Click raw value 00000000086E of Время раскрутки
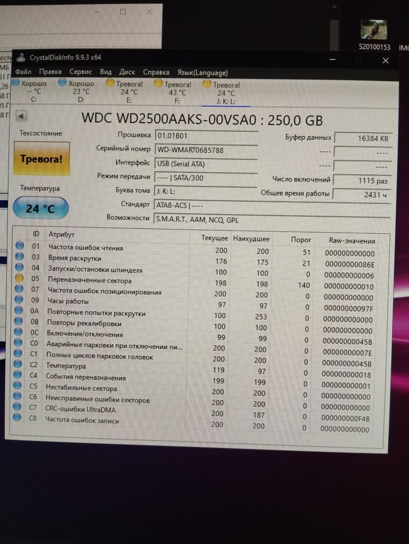Screen dimensions: 409x544 click(350, 265)
